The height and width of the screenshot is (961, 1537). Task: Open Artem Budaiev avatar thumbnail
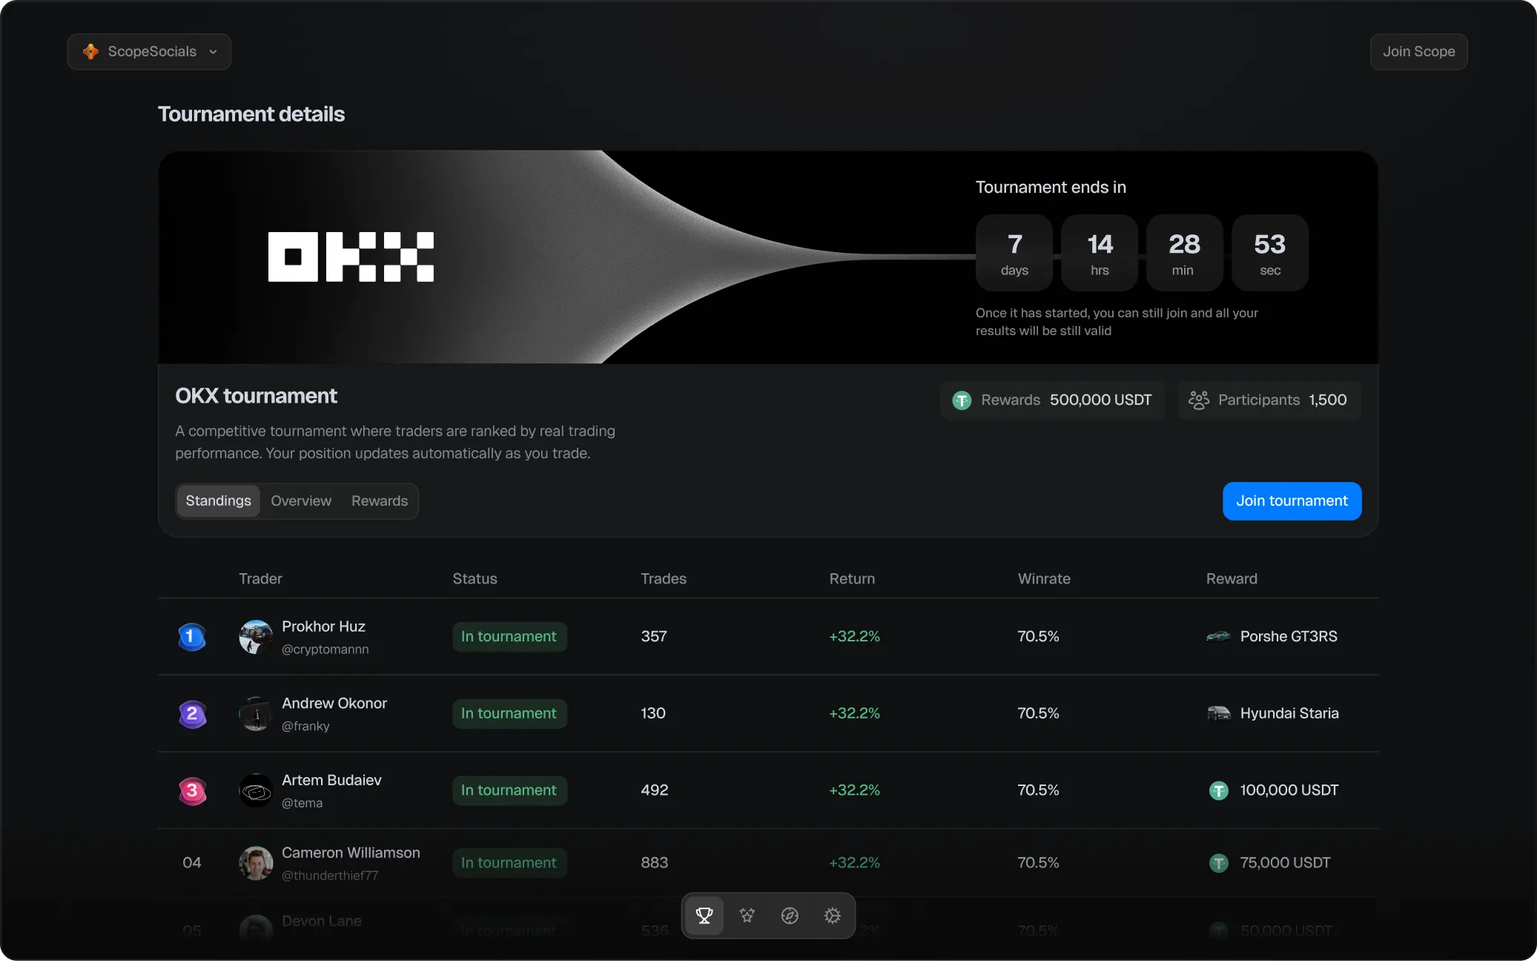point(256,791)
